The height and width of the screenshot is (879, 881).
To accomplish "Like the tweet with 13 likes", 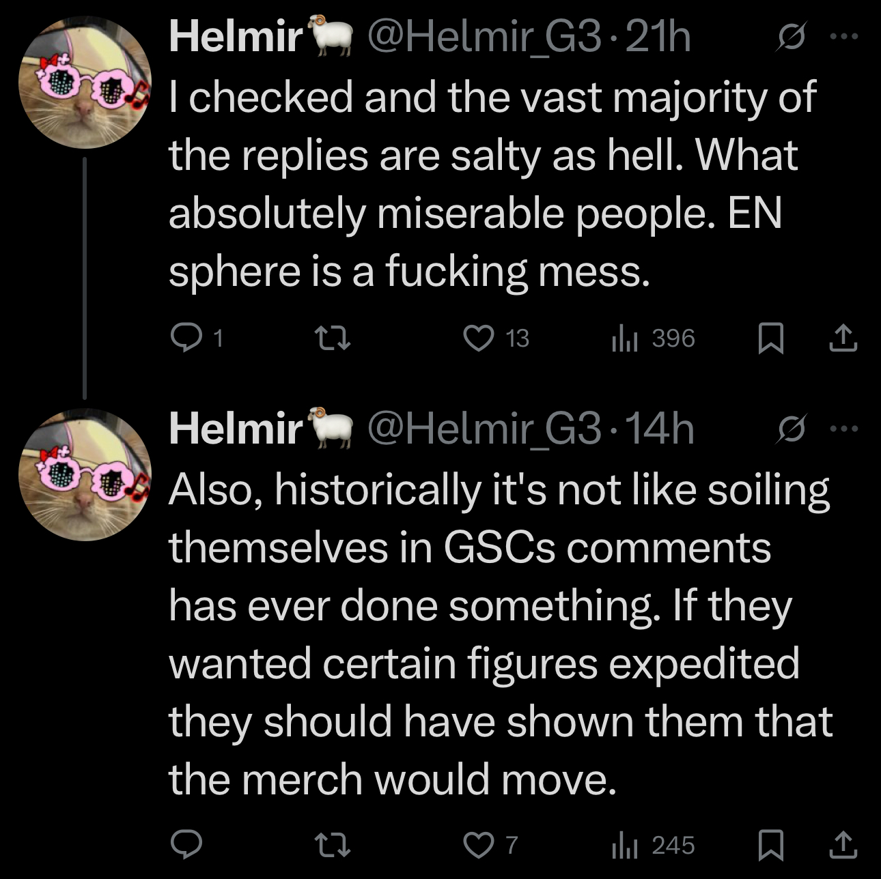I will (479, 337).
